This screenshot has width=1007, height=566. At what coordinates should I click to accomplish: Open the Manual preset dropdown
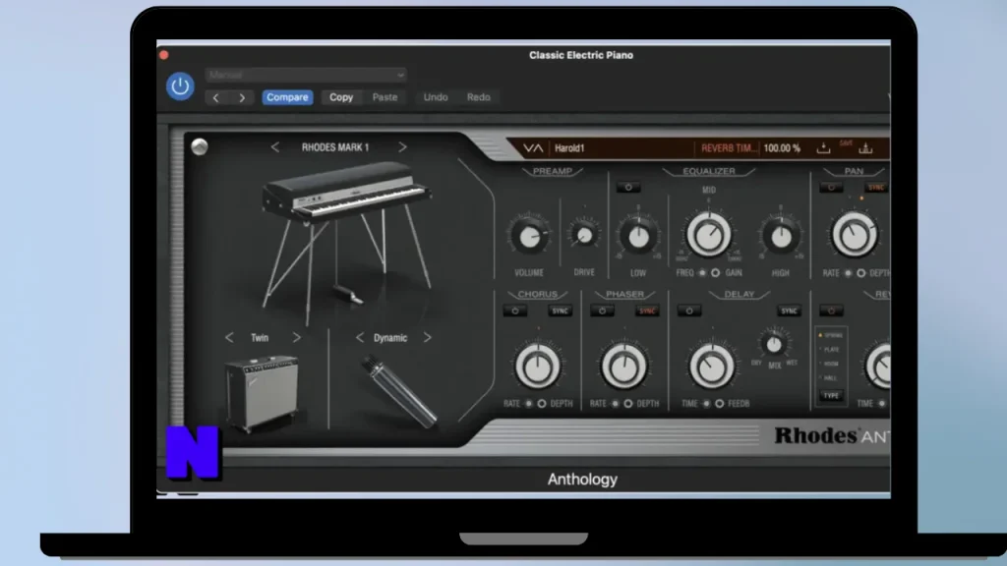point(306,75)
